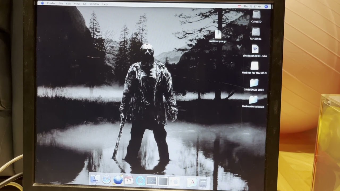The width and height of the screenshot is (340, 191).
Task: Open Activity Monitor graph icon in Dock
Action: (x=152, y=181)
